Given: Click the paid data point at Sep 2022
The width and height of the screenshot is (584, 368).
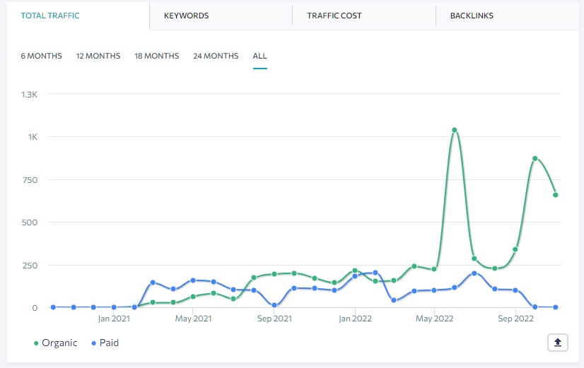Looking at the screenshot, I should click(515, 290).
